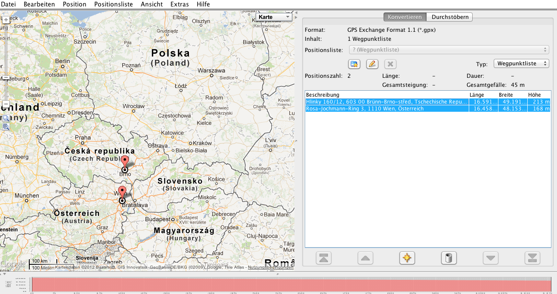Click the Brno map marker pin
The image size is (557, 294).
(x=125, y=162)
